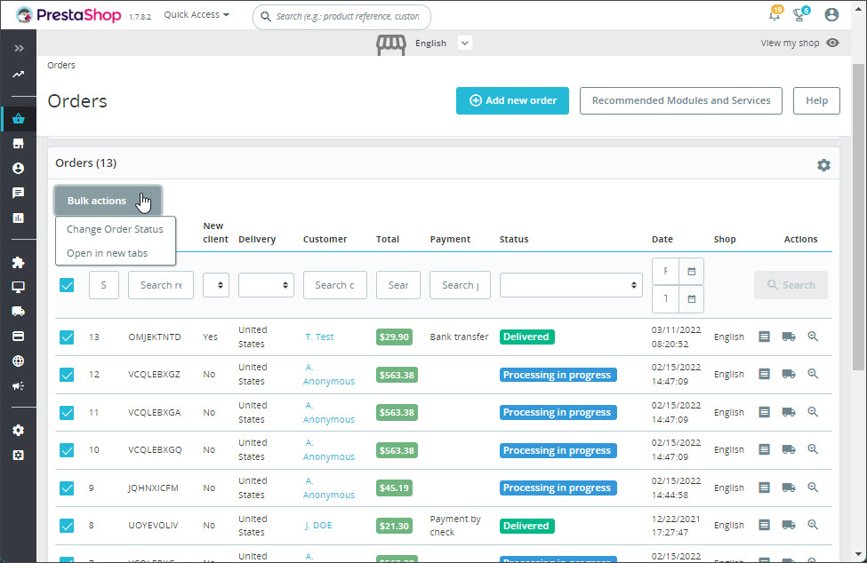Image resolution: width=867 pixels, height=563 pixels.
Task: Open Shop Parameters gear icon in sidebar
Action: (19, 430)
